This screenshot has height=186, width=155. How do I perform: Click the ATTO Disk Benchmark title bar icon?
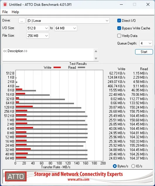5,4
